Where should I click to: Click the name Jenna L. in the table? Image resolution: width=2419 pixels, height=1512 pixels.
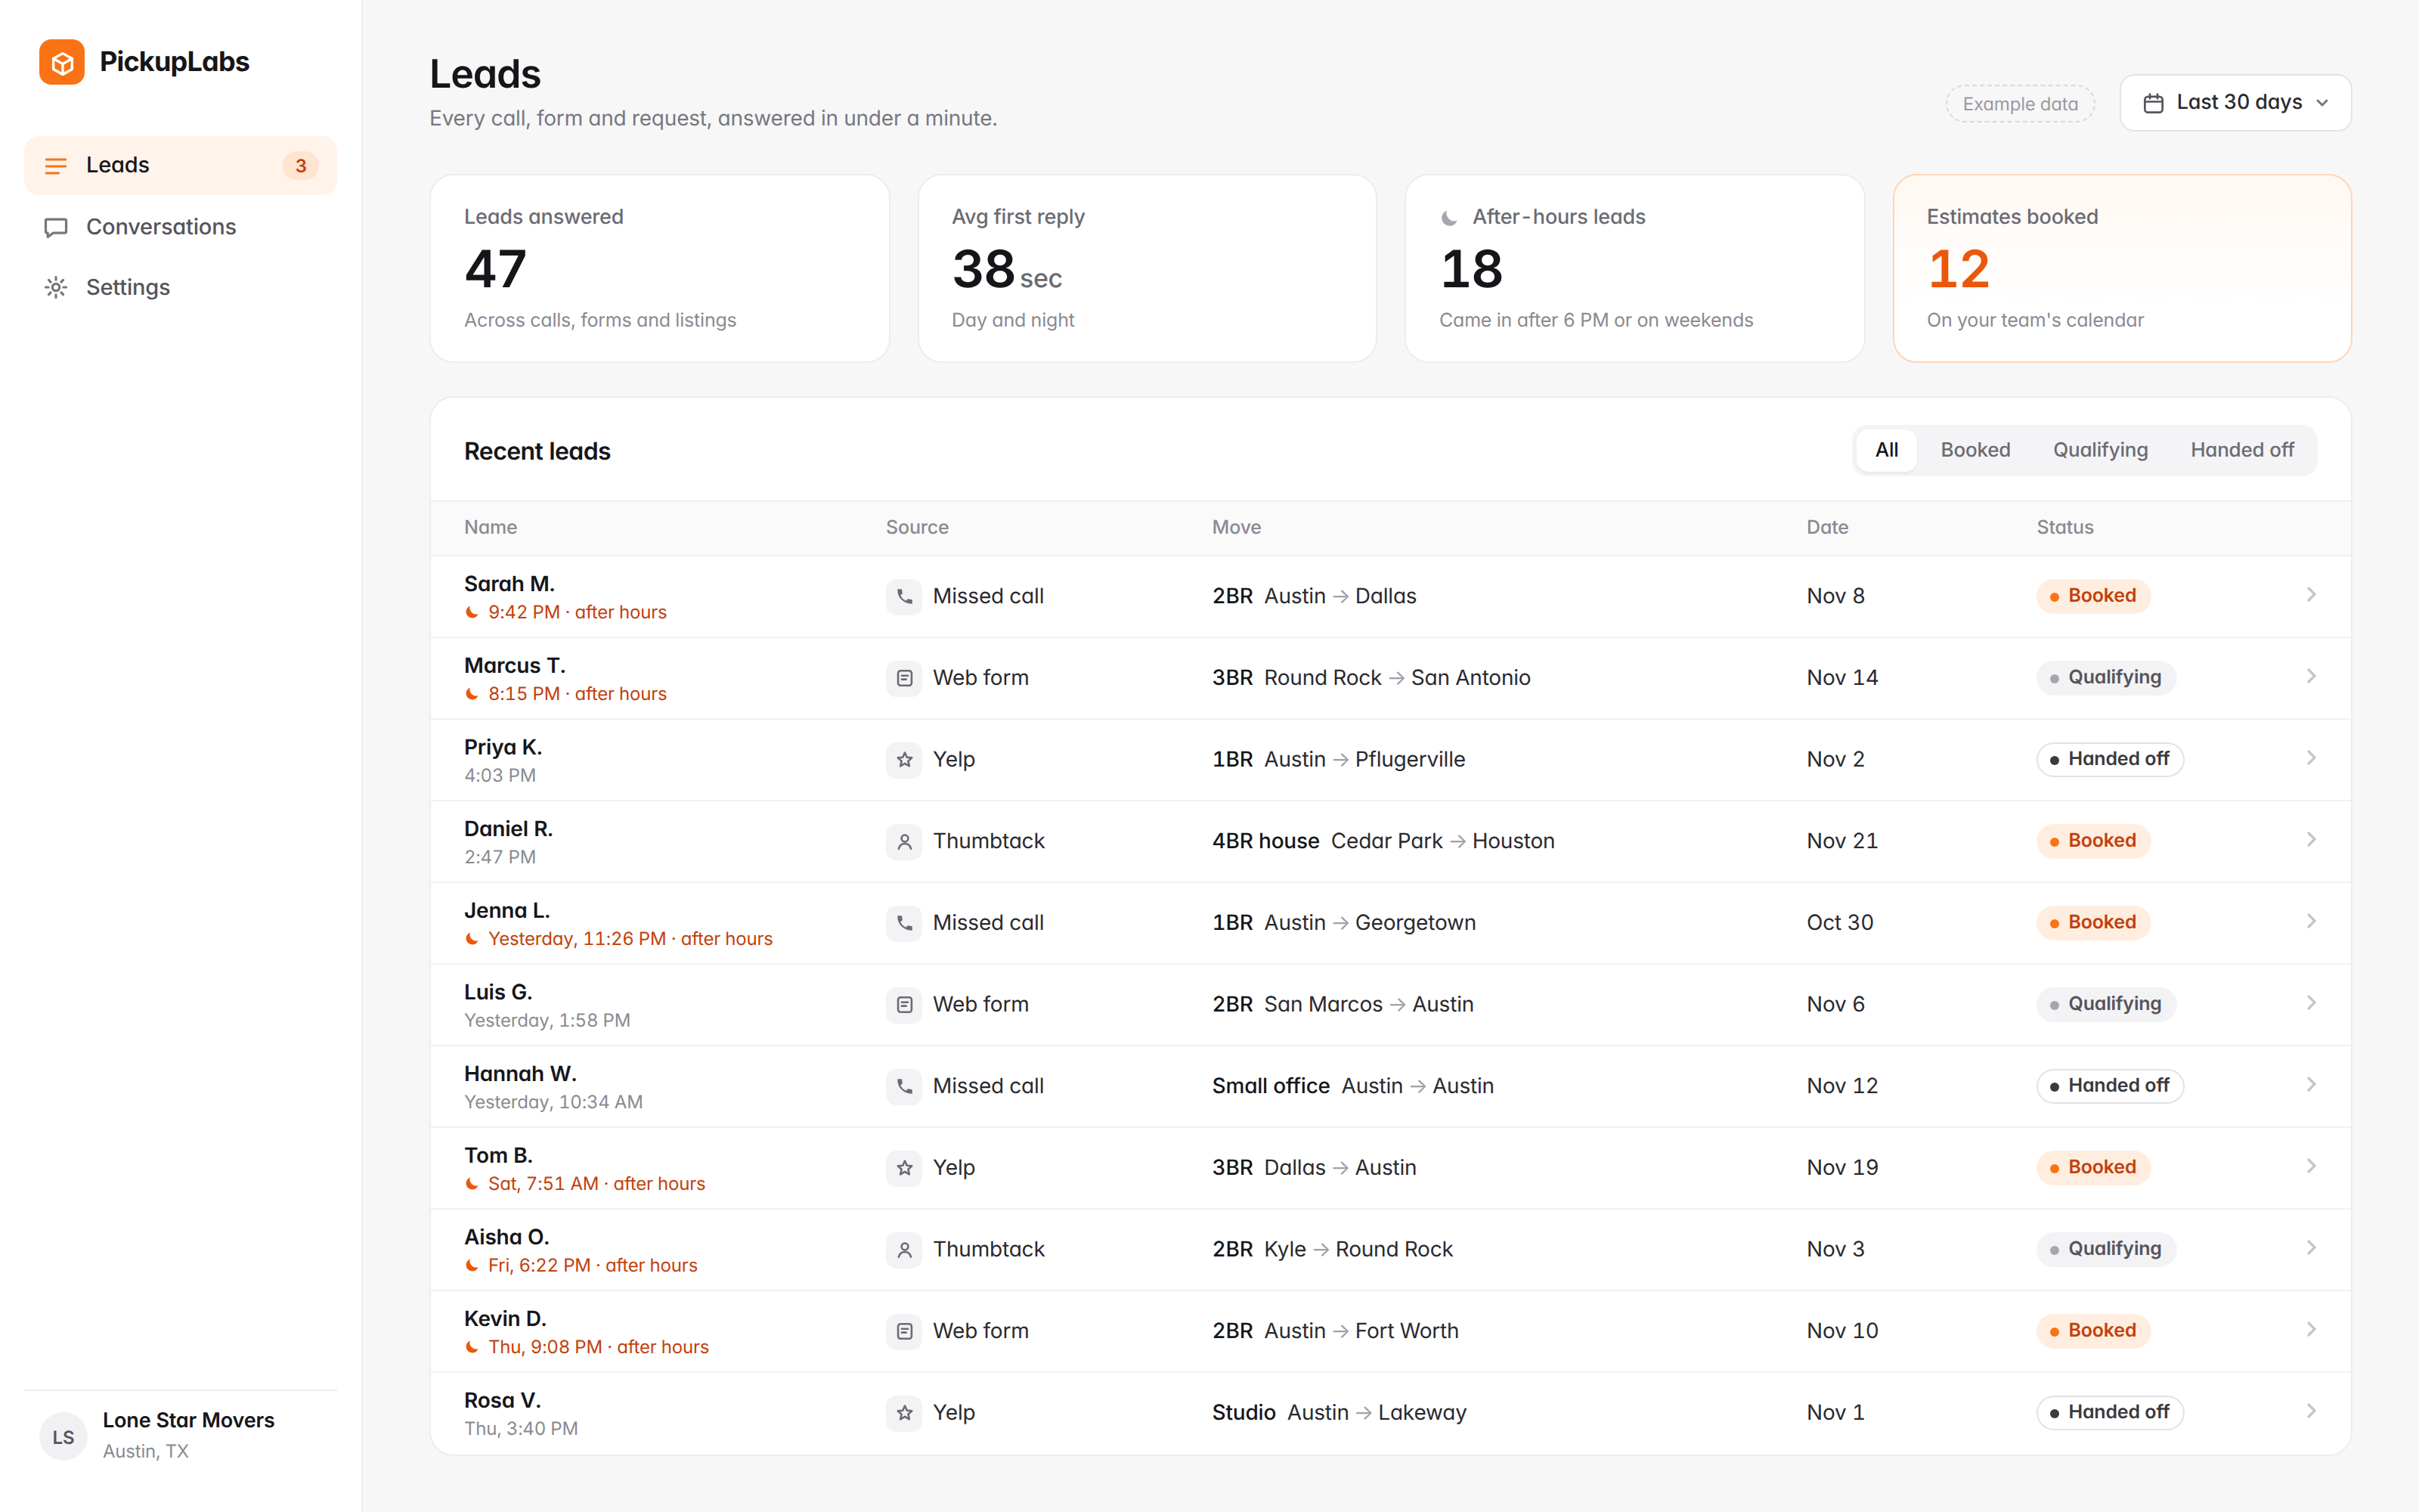point(506,911)
